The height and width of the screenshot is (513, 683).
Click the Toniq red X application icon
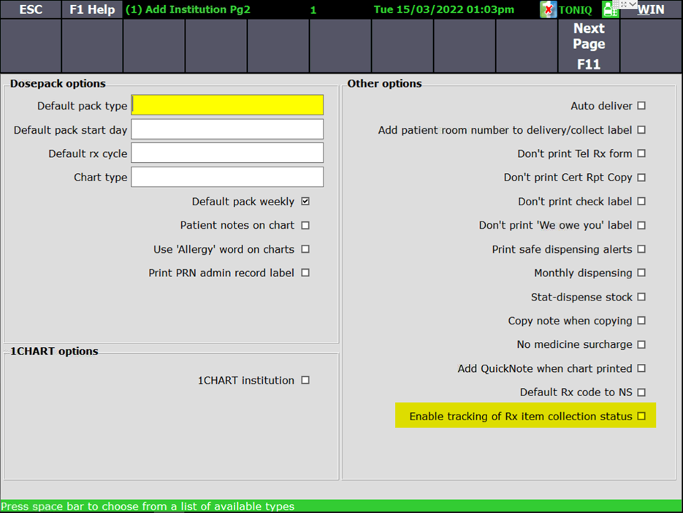(549, 9)
